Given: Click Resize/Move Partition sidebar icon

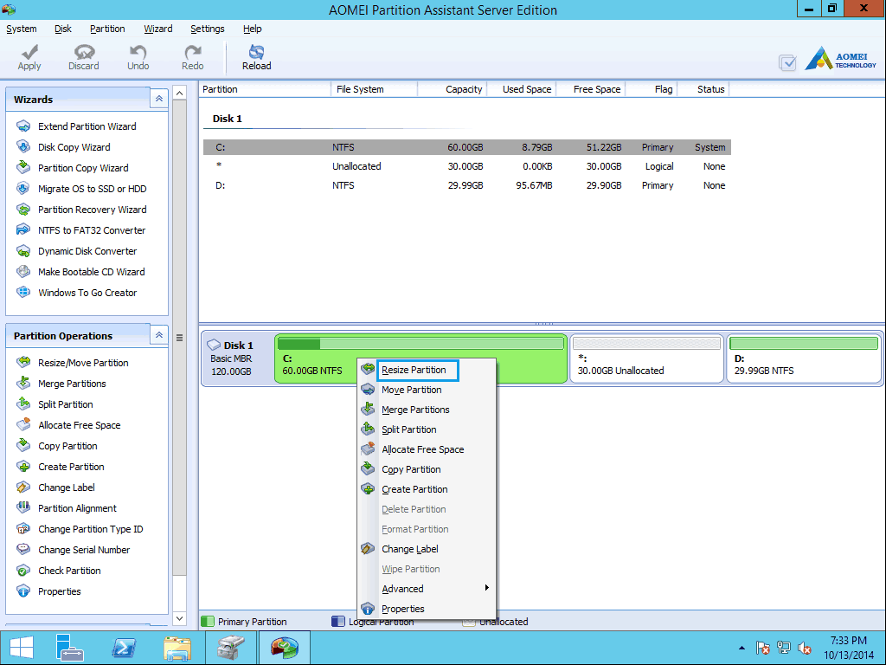Looking at the screenshot, I should click(23, 363).
